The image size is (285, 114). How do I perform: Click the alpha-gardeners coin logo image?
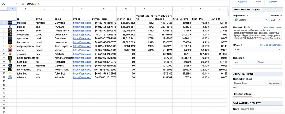pyautogui.click(x=10, y=58)
